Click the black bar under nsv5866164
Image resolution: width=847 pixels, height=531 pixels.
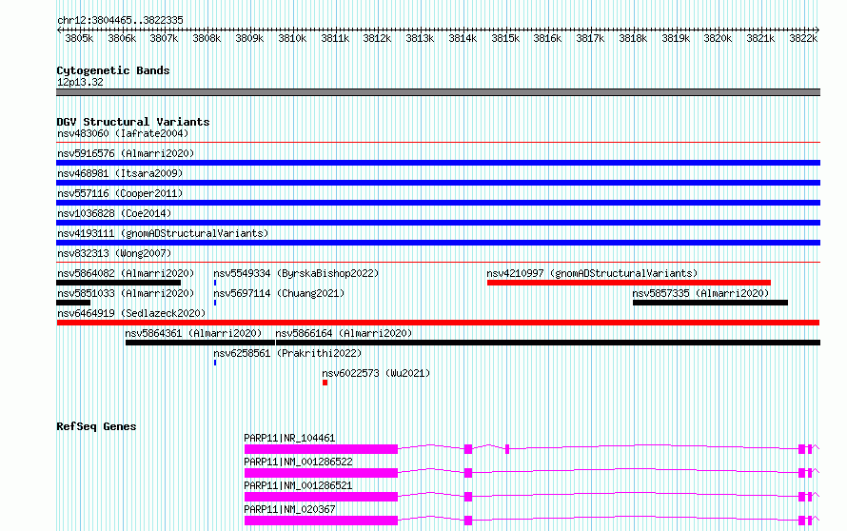click(x=548, y=343)
